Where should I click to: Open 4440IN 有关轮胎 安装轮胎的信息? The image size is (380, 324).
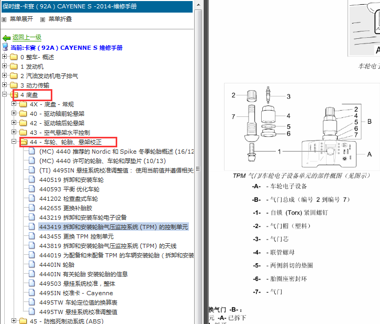(x=83, y=274)
